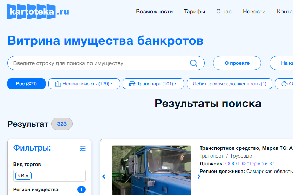Click the result count badge 323

[x=62, y=124]
